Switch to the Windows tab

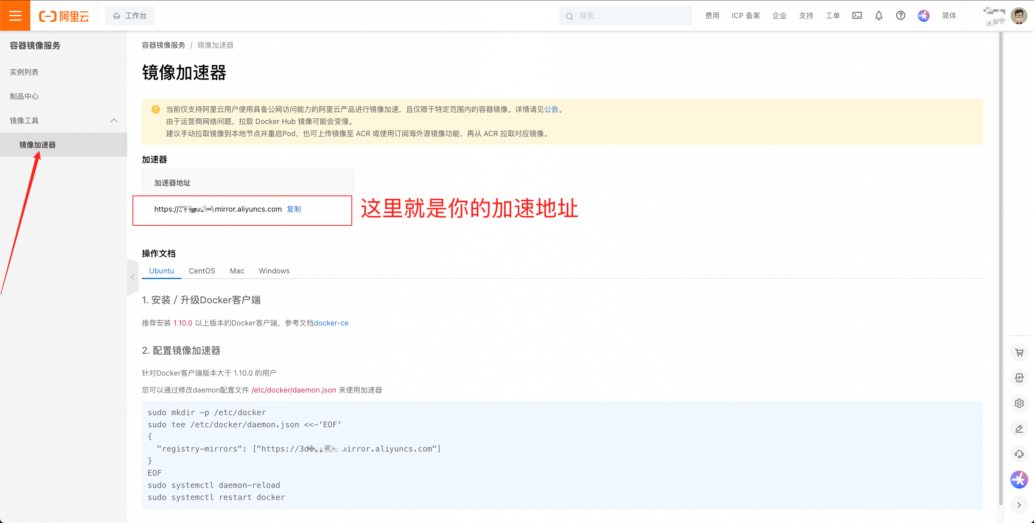click(274, 271)
